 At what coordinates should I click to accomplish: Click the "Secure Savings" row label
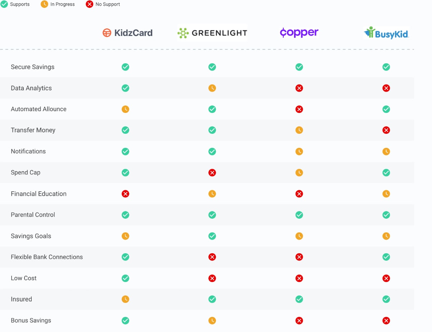coord(32,67)
